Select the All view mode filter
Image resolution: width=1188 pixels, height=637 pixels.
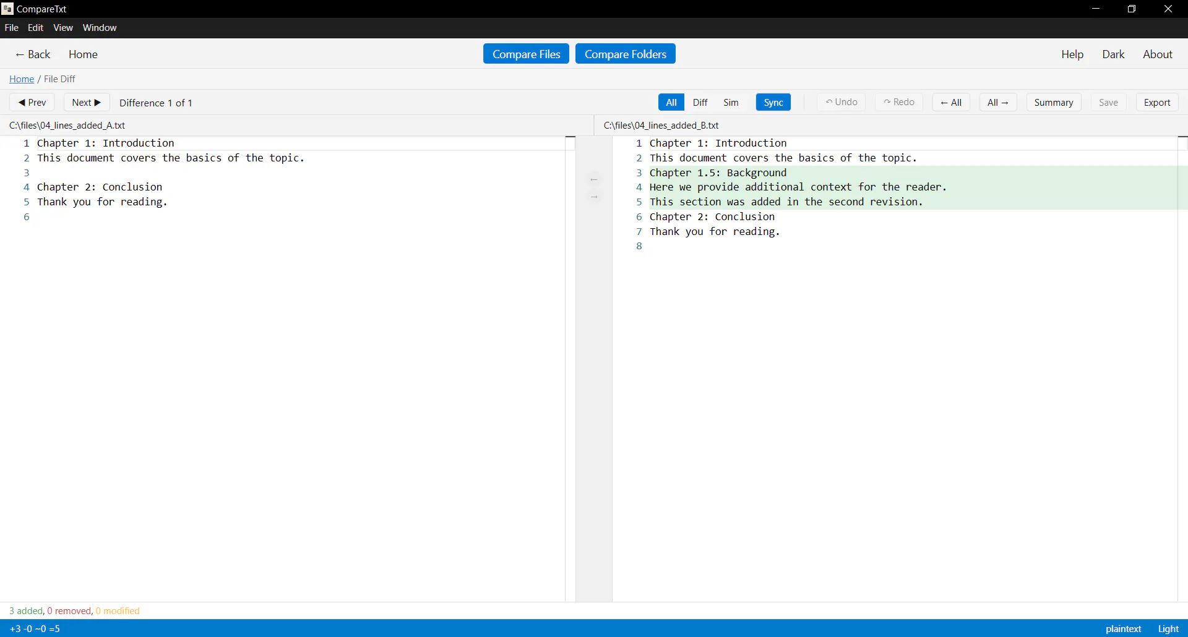tap(671, 103)
